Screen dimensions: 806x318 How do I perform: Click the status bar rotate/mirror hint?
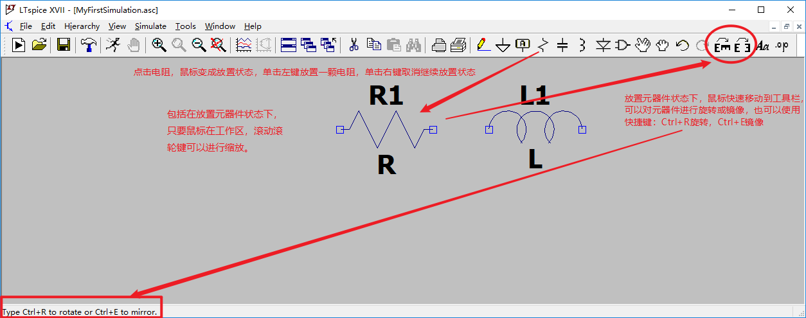coord(80,312)
